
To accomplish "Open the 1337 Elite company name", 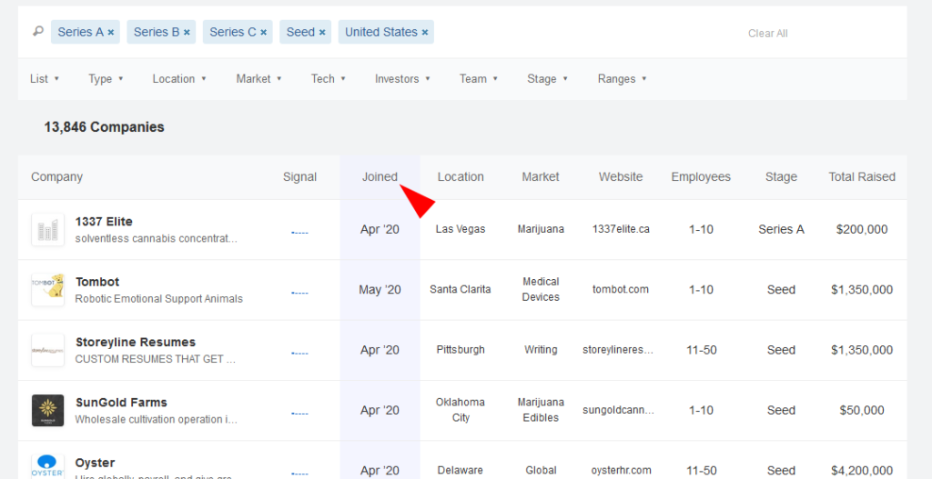I will tap(104, 222).
